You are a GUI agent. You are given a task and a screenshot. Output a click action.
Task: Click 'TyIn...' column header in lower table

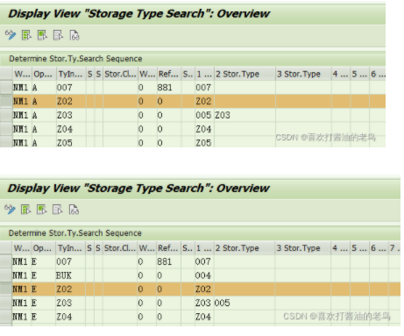[70, 248]
